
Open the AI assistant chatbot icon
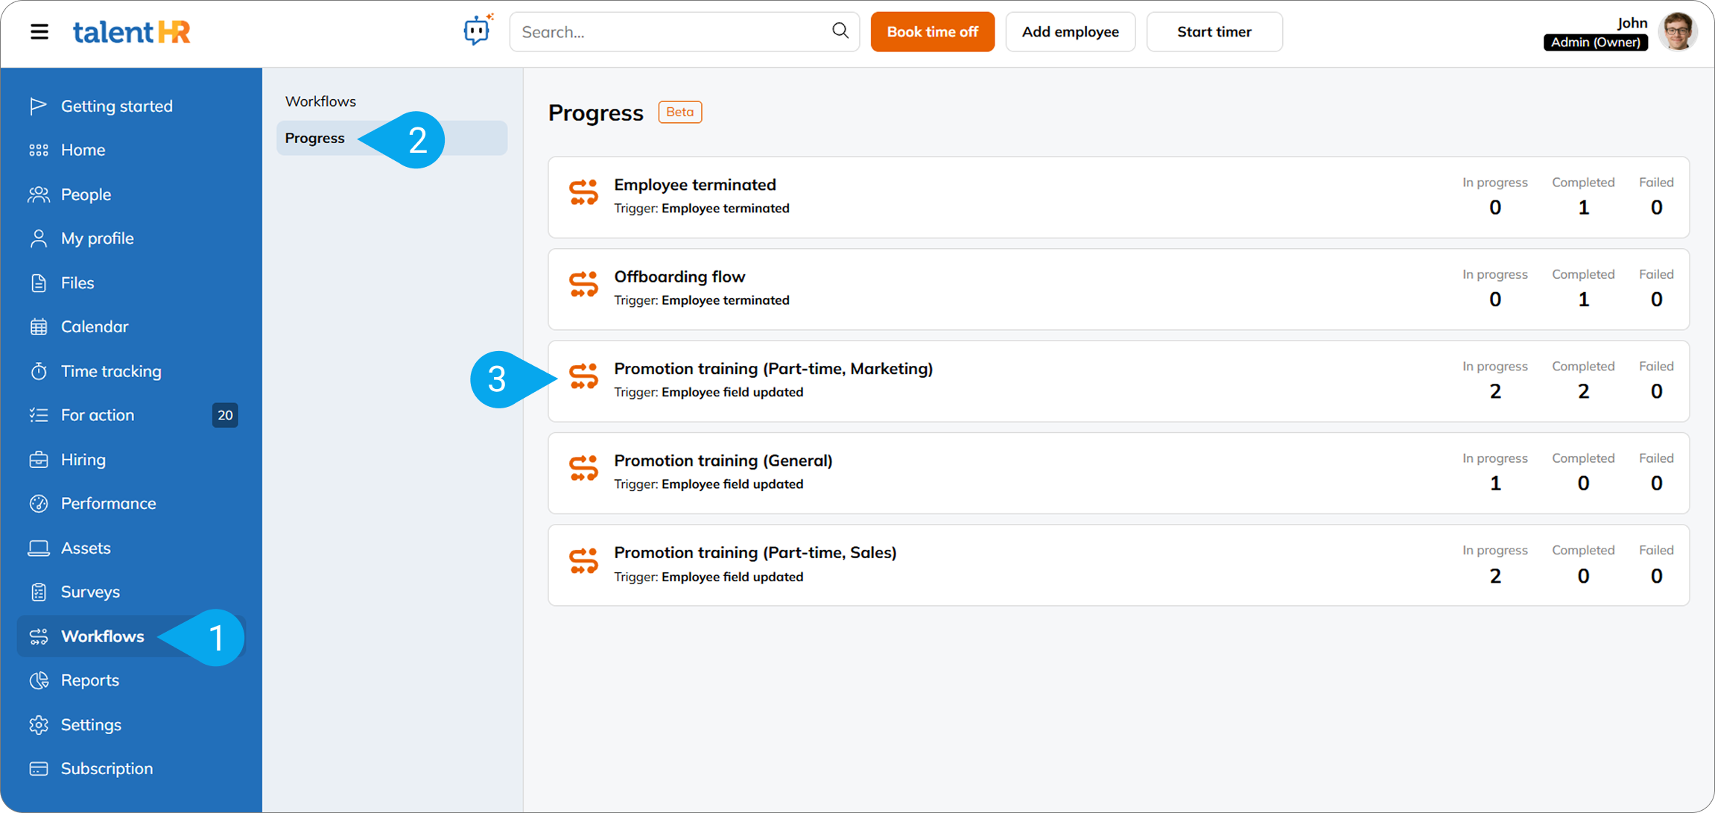pyautogui.click(x=478, y=31)
